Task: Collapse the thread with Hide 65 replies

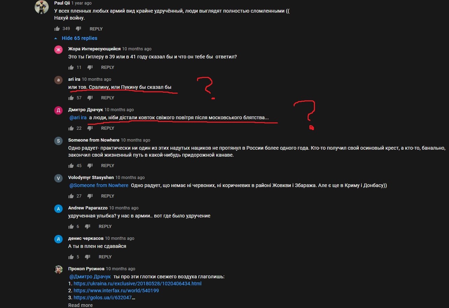Action: [76, 38]
